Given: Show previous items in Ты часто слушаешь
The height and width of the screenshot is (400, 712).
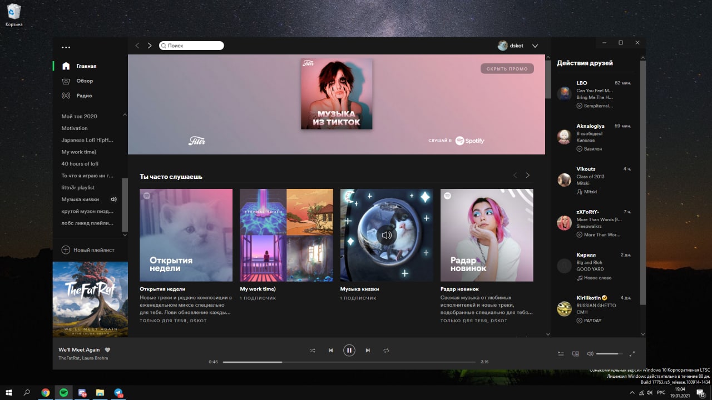Looking at the screenshot, I should coord(515,176).
